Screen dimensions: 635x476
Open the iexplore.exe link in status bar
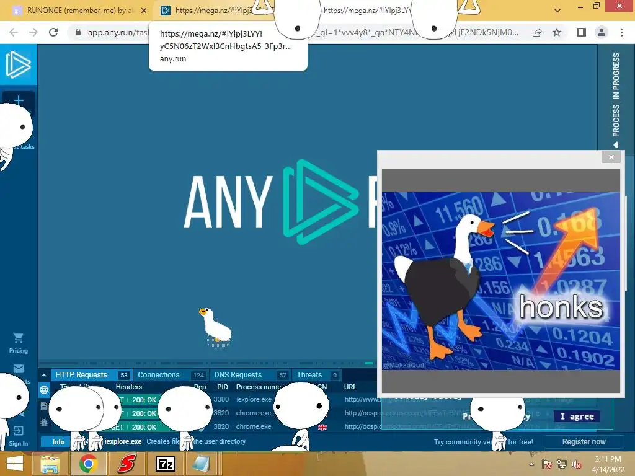point(123,441)
